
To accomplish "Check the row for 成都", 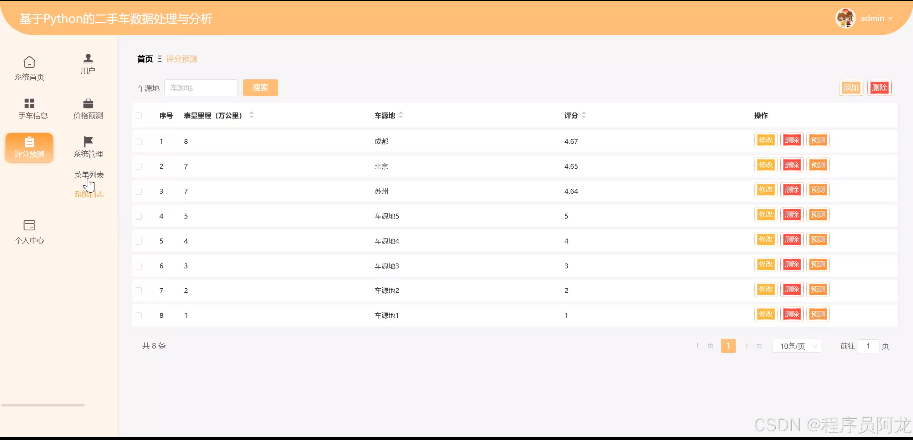I will (x=138, y=141).
